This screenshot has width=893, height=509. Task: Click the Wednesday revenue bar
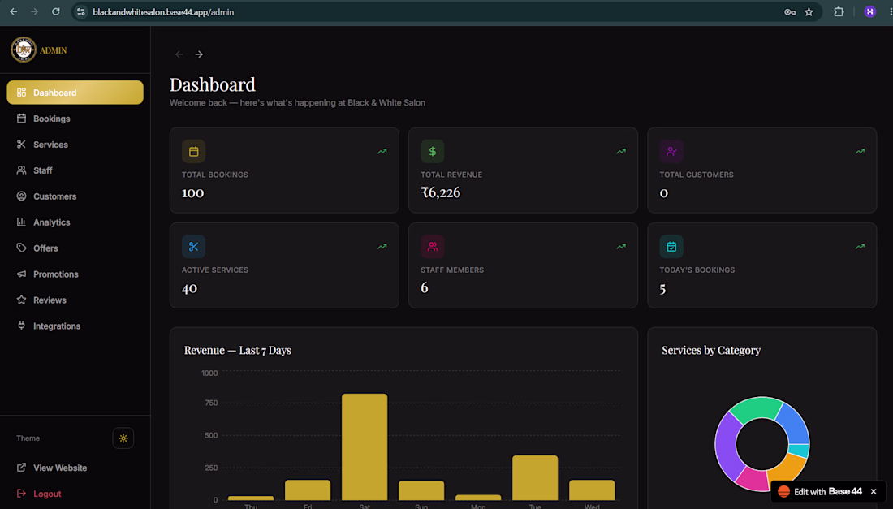(x=592, y=490)
